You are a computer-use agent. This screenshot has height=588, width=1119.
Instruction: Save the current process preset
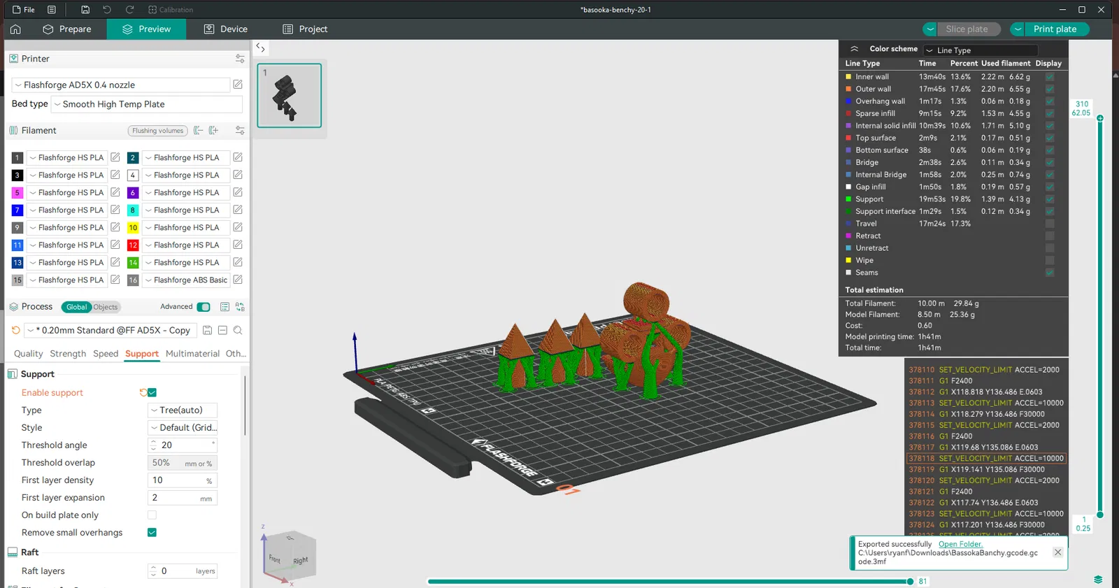(207, 330)
